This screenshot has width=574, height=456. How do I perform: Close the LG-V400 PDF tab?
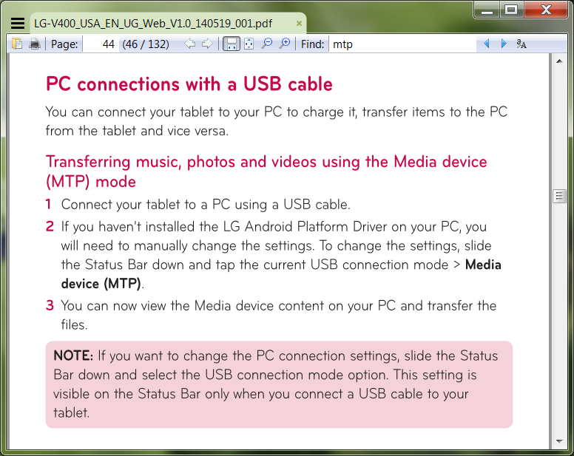(x=300, y=24)
